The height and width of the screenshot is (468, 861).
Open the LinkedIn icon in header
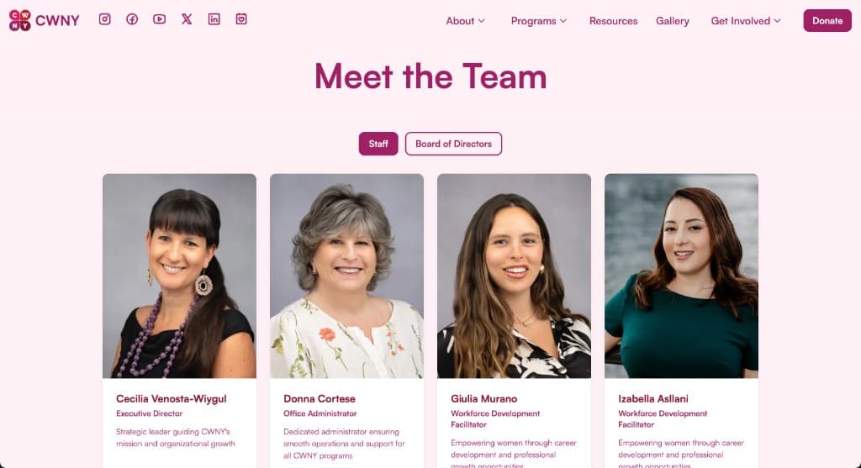click(214, 19)
